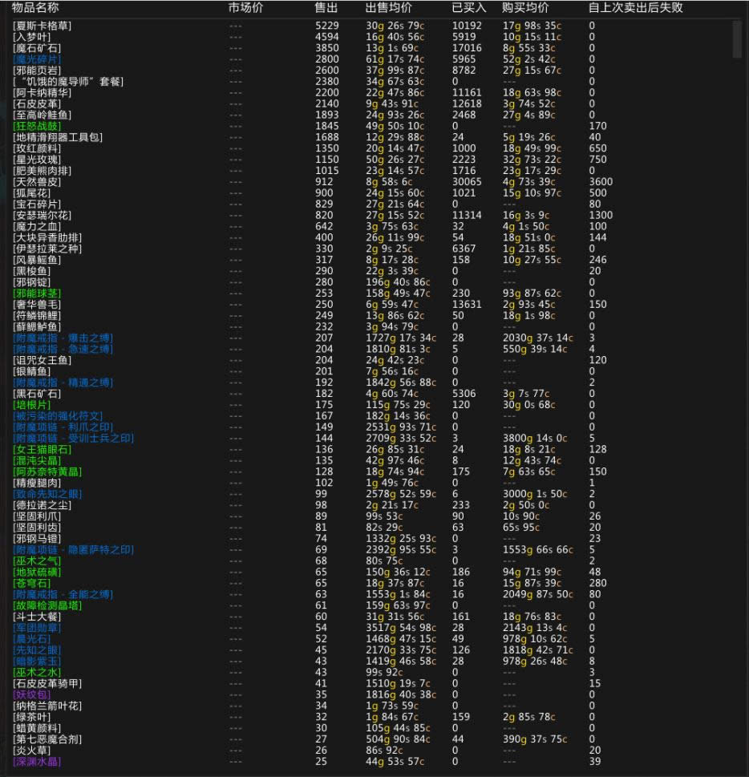Select the [狂怒战鼓] item

pyautogui.click(x=37, y=127)
